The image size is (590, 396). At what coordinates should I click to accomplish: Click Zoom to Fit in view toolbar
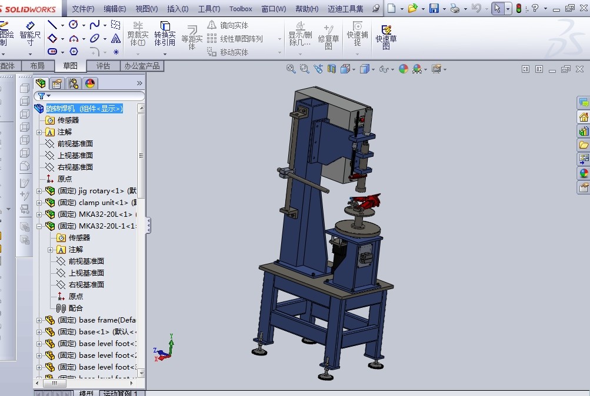click(291, 69)
